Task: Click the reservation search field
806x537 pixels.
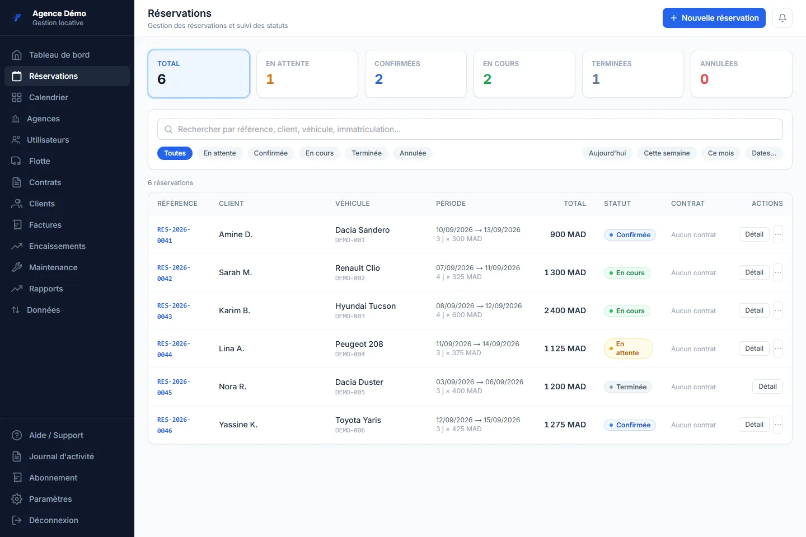Action: pos(470,129)
